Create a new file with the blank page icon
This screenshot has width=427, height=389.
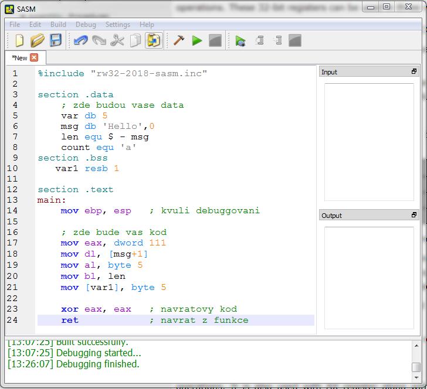pyautogui.click(x=19, y=41)
